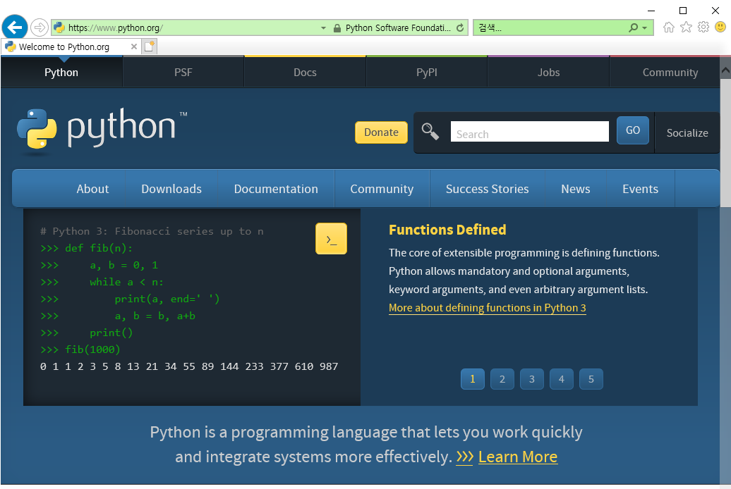Viewport: 731px width, 489px height.
Task: Expand the address bar history dropdown
Action: (324, 28)
